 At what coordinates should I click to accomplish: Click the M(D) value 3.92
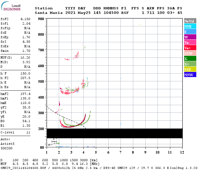26,62
